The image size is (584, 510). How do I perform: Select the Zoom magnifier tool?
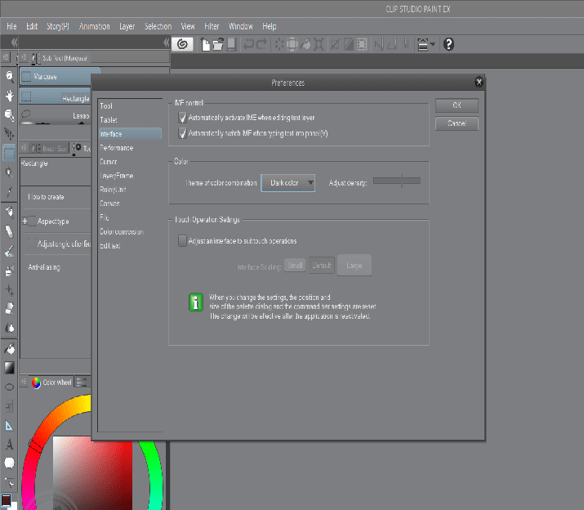point(9,76)
